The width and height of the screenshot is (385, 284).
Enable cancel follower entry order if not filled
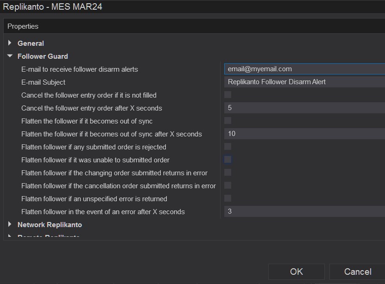(227, 95)
